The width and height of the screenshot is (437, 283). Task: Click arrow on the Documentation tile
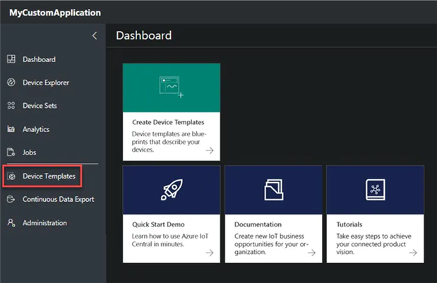point(311,253)
